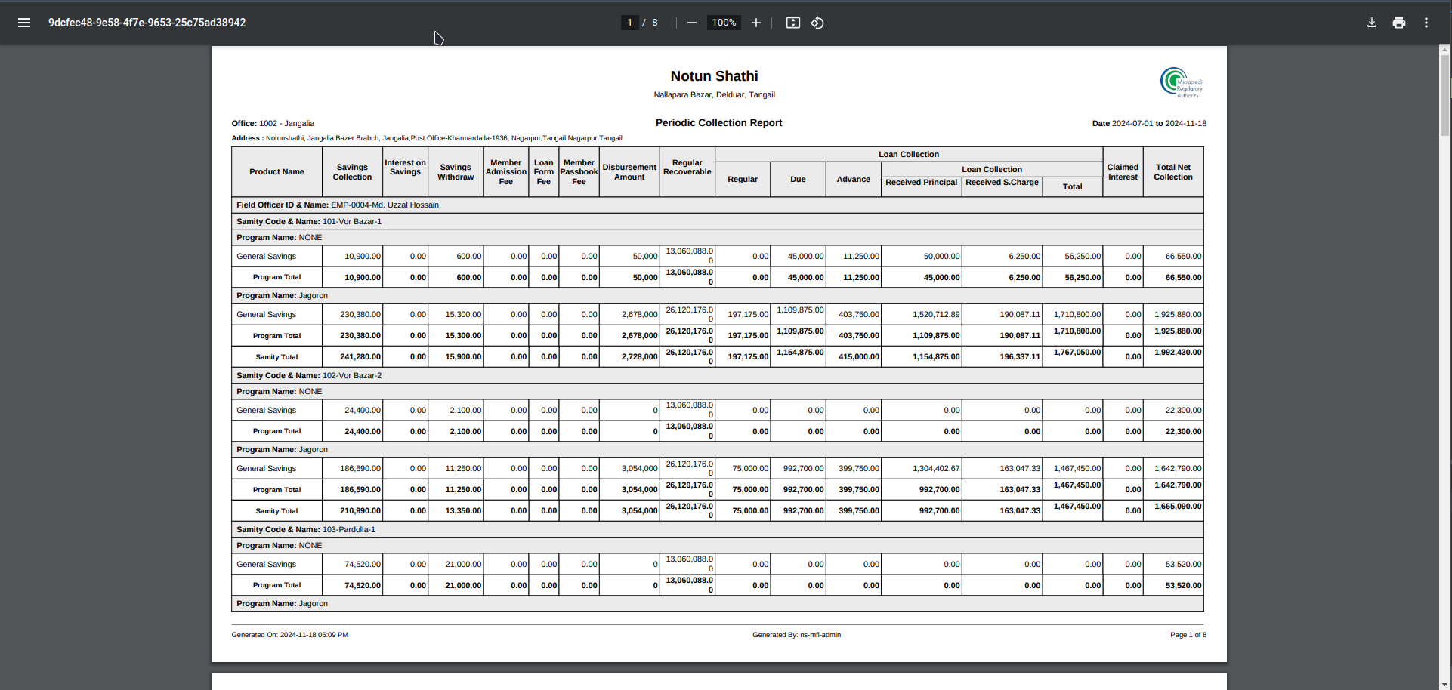Viewport: 1452px width, 690px height.
Task: Click the Member Passbook Fee header
Action: pos(579,172)
